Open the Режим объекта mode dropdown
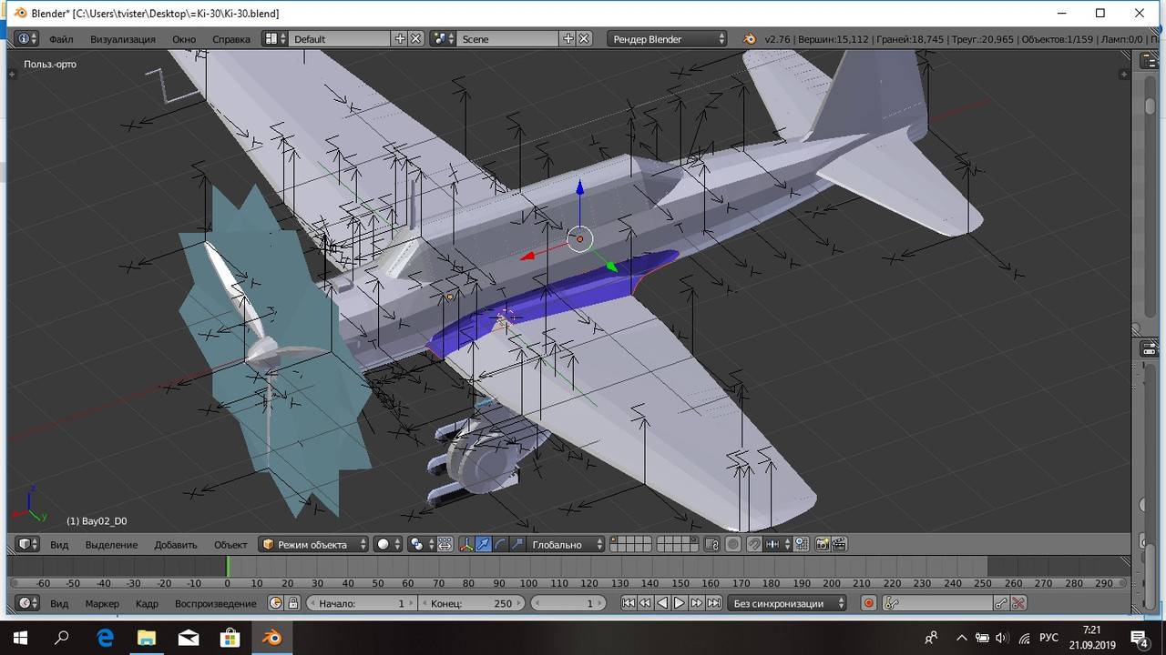Screen dimensions: 1166x655 pos(313,545)
